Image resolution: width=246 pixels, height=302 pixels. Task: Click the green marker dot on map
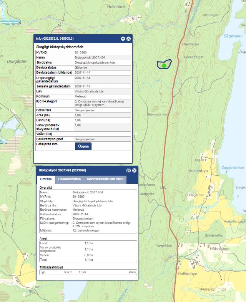pos(164,65)
